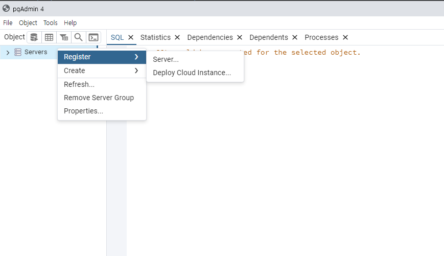
Task: Click the Servers stack icon in tree
Action: (18, 52)
